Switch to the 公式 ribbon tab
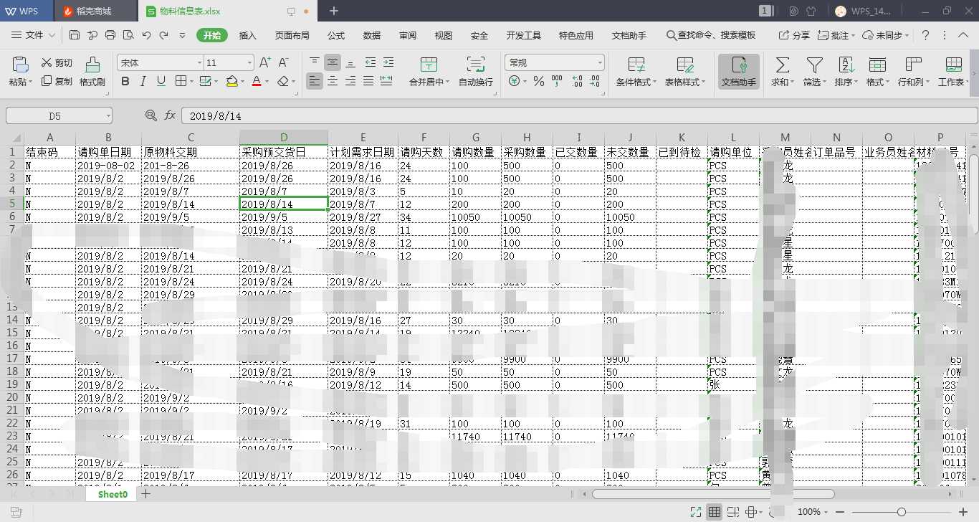The image size is (979, 522). (336, 35)
